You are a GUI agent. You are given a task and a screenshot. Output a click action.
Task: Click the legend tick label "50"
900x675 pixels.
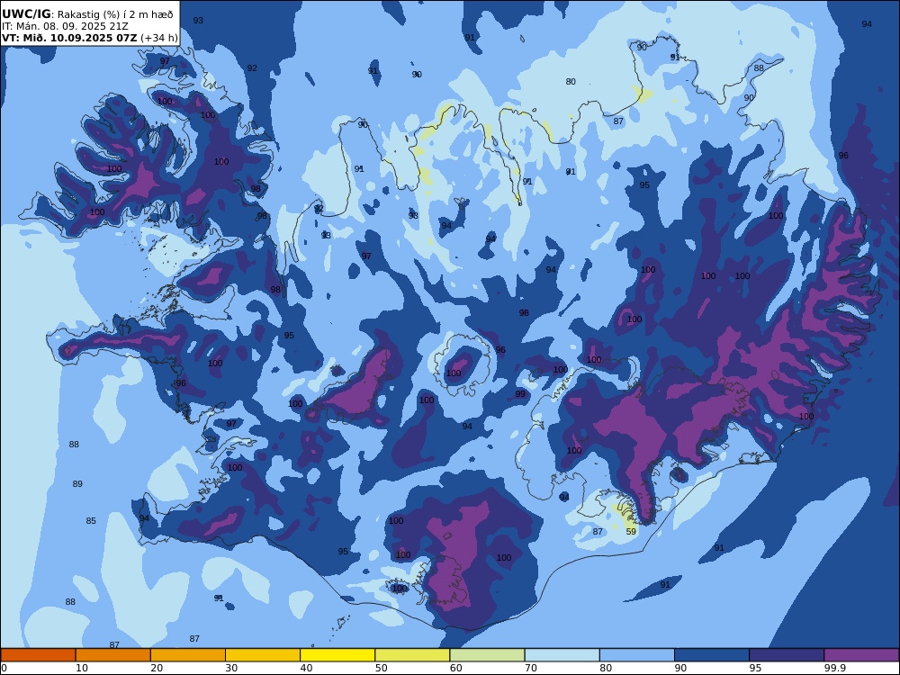(381, 668)
